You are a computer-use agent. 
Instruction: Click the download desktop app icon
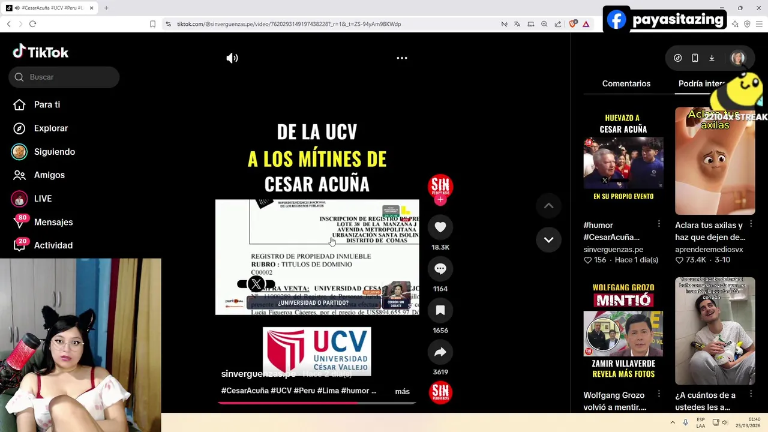[x=712, y=58]
